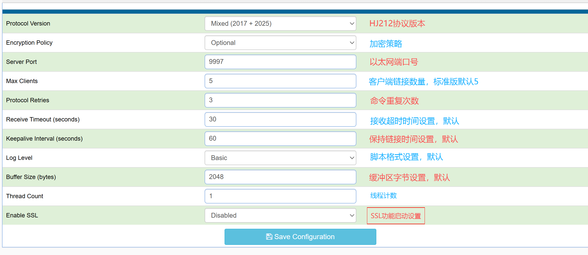The image size is (588, 255).
Task: Click the 'Keepalive Interval (seconds)' label
Action: [44, 139]
